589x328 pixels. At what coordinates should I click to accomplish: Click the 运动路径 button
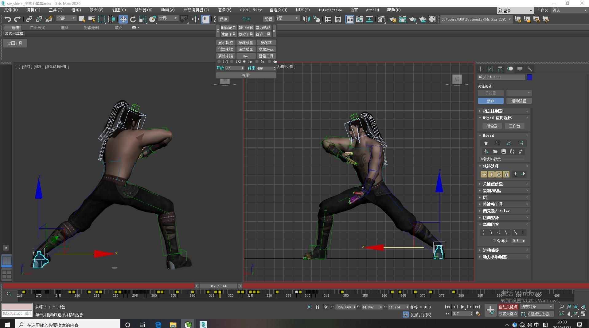point(519,101)
